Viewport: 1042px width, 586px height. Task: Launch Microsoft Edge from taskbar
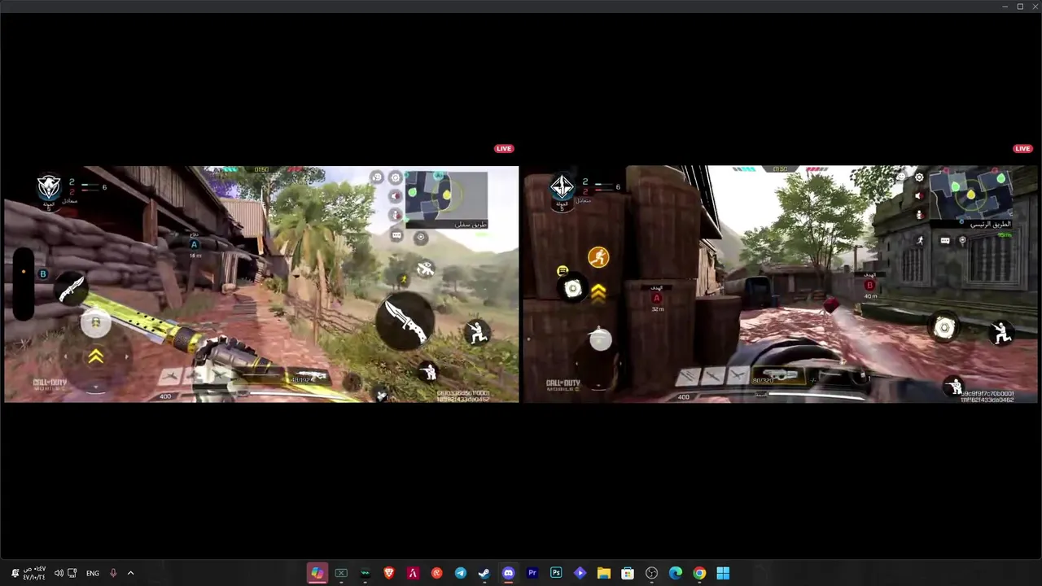pos(676,573)
